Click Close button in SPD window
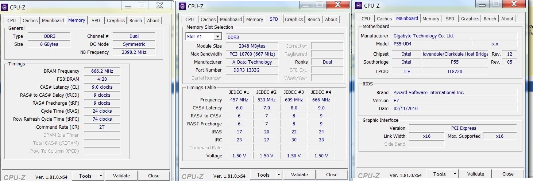 332,175
